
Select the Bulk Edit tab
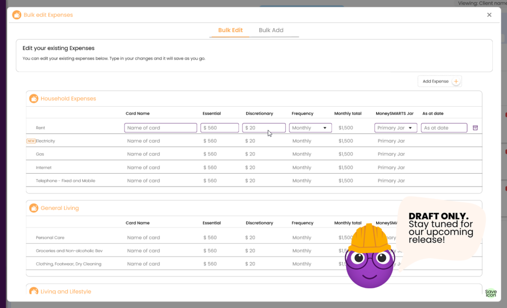(230, 30)
